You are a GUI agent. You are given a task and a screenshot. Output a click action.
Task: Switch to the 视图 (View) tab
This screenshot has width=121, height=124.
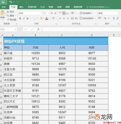(68, 7)
